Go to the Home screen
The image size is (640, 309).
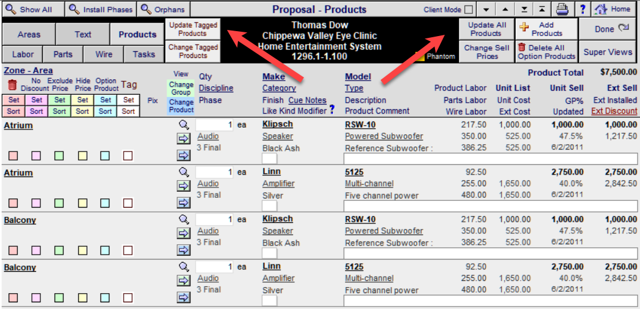614,9
